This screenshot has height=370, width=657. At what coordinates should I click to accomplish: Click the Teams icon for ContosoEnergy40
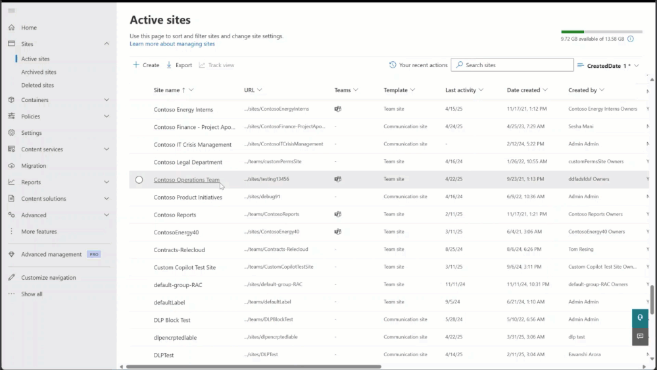[338, 232]
